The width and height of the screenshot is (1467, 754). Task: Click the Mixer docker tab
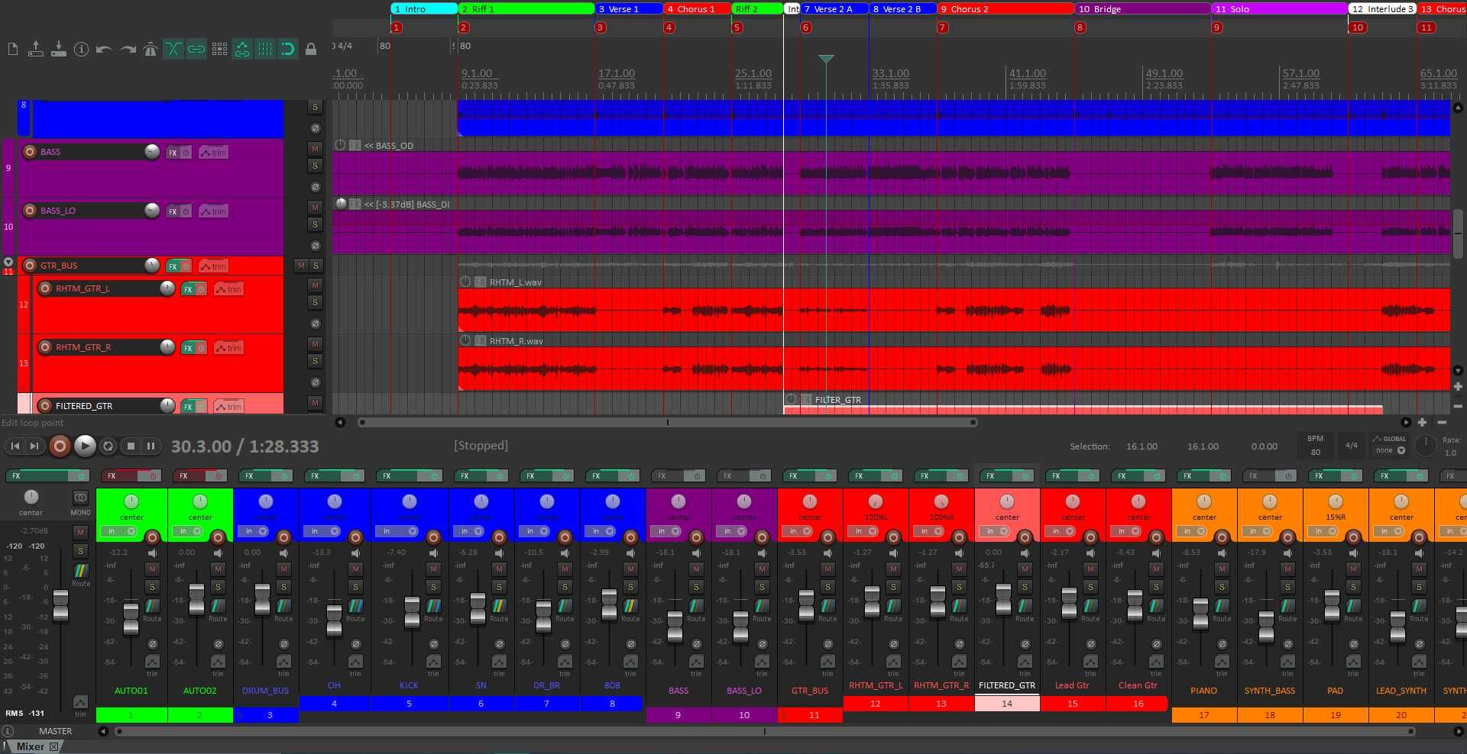tap(36, 746)
